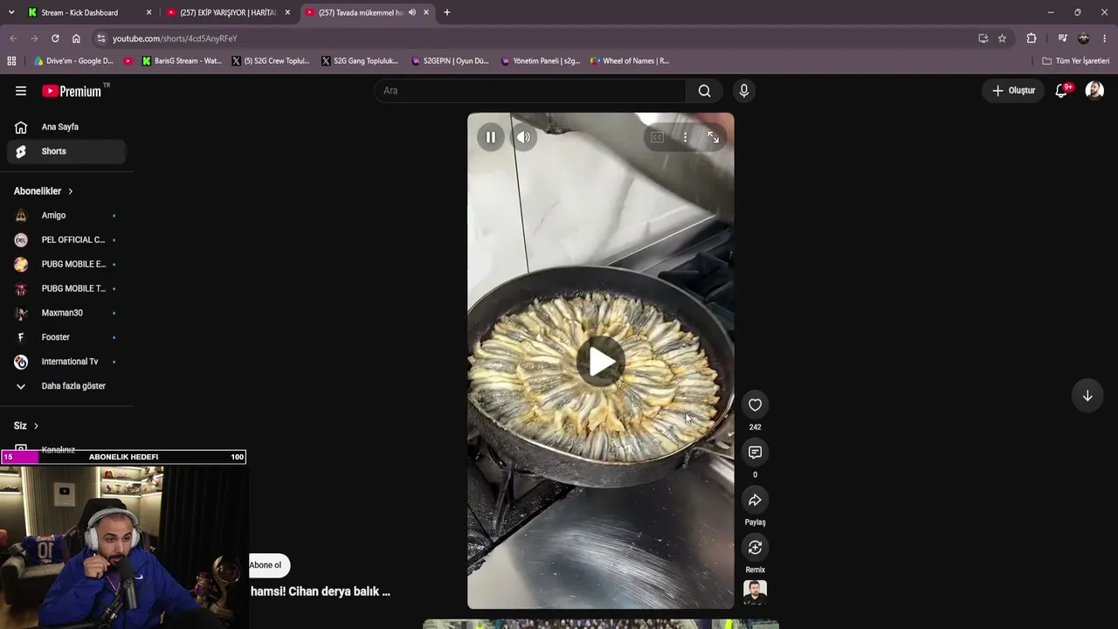Image resolution: width=1118 pixels, height=629 pixels.
Task: Go to the next Short with down arrow
Action: (1087, 396)
